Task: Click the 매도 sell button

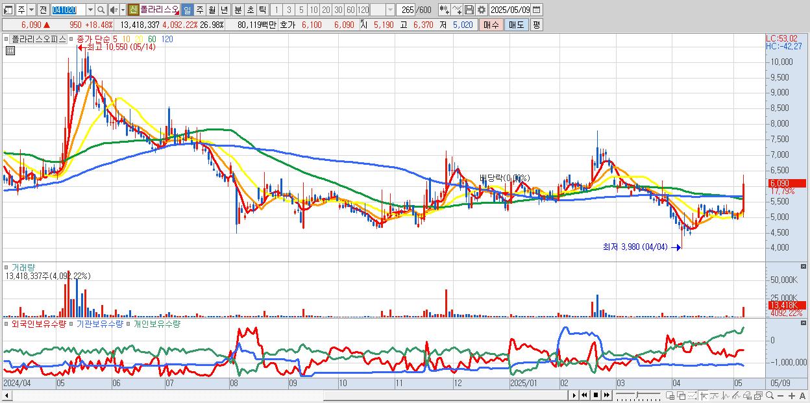Action: click(x=516, y=25)
